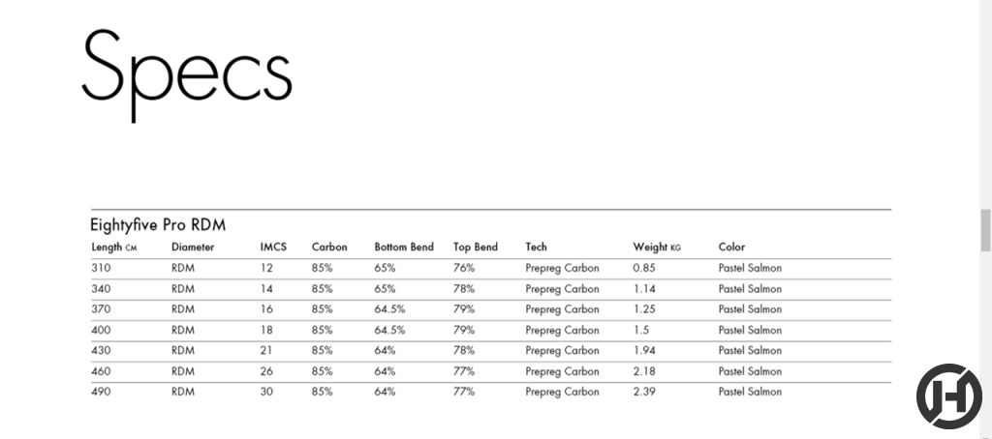Select the 76% top bend value
This screenshot has width=992, height=439.
464,268
